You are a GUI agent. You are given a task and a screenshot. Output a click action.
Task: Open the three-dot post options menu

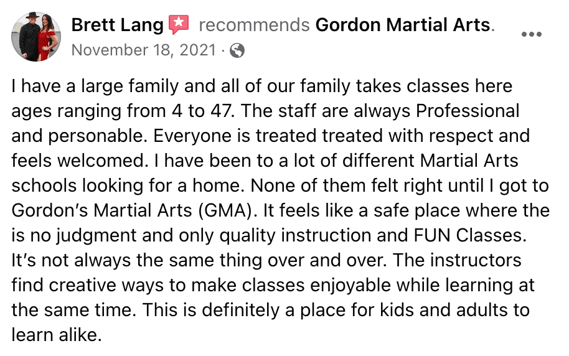pyautogui.click(x=531, y=34)
